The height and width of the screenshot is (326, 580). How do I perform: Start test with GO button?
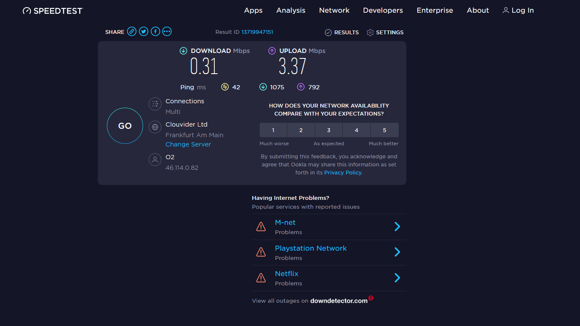coord(125,126)
